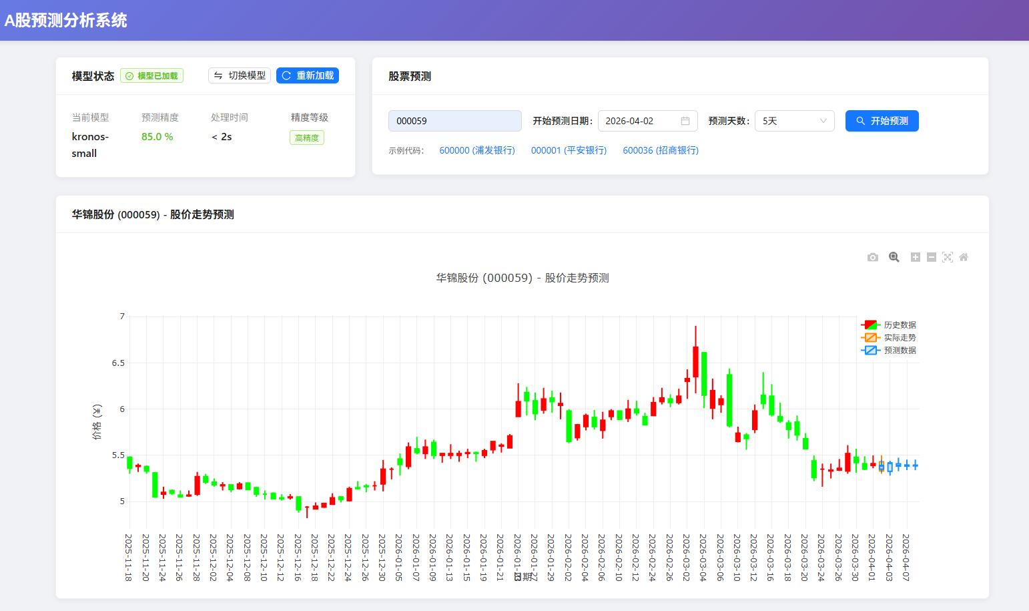Screen dimensions: 1029x611
Task: Zoom in on the chart
Action: tap(916, 256)
